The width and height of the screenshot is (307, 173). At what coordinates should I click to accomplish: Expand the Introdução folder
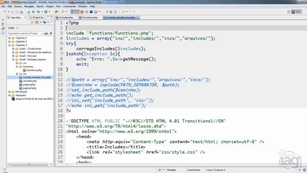pos(10,92)
